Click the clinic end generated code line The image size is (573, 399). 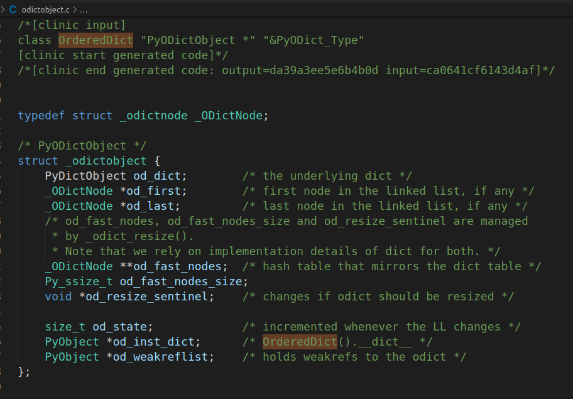(286, 70)
